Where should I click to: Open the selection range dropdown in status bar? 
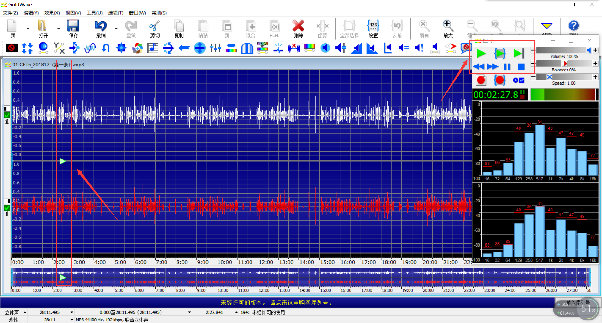coord(189,312)
